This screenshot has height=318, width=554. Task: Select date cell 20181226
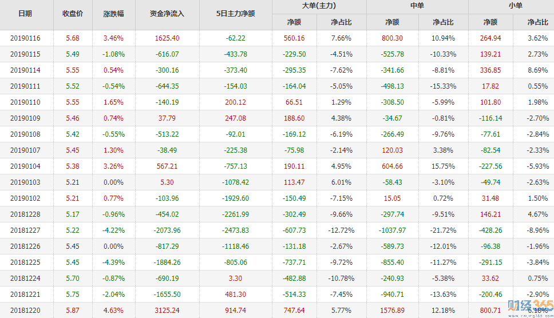click(x=25, y=247)
